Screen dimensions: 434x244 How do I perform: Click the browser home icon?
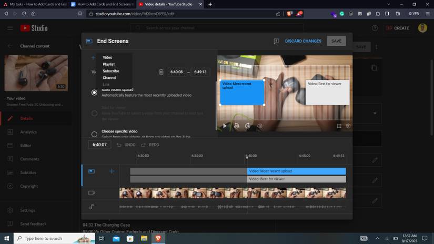pos(33,14)
